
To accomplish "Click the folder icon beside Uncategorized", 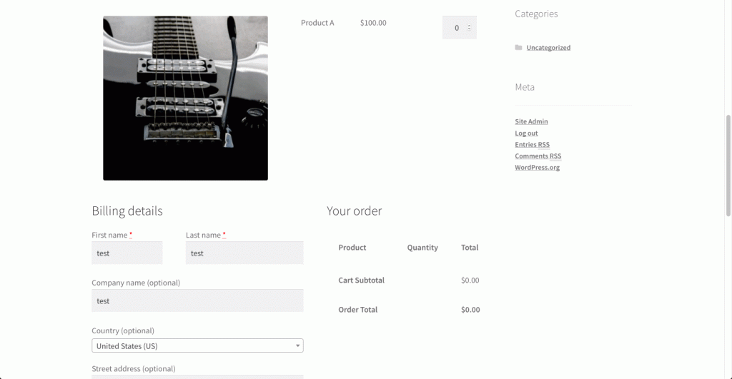I will click(x=518, y=48).
